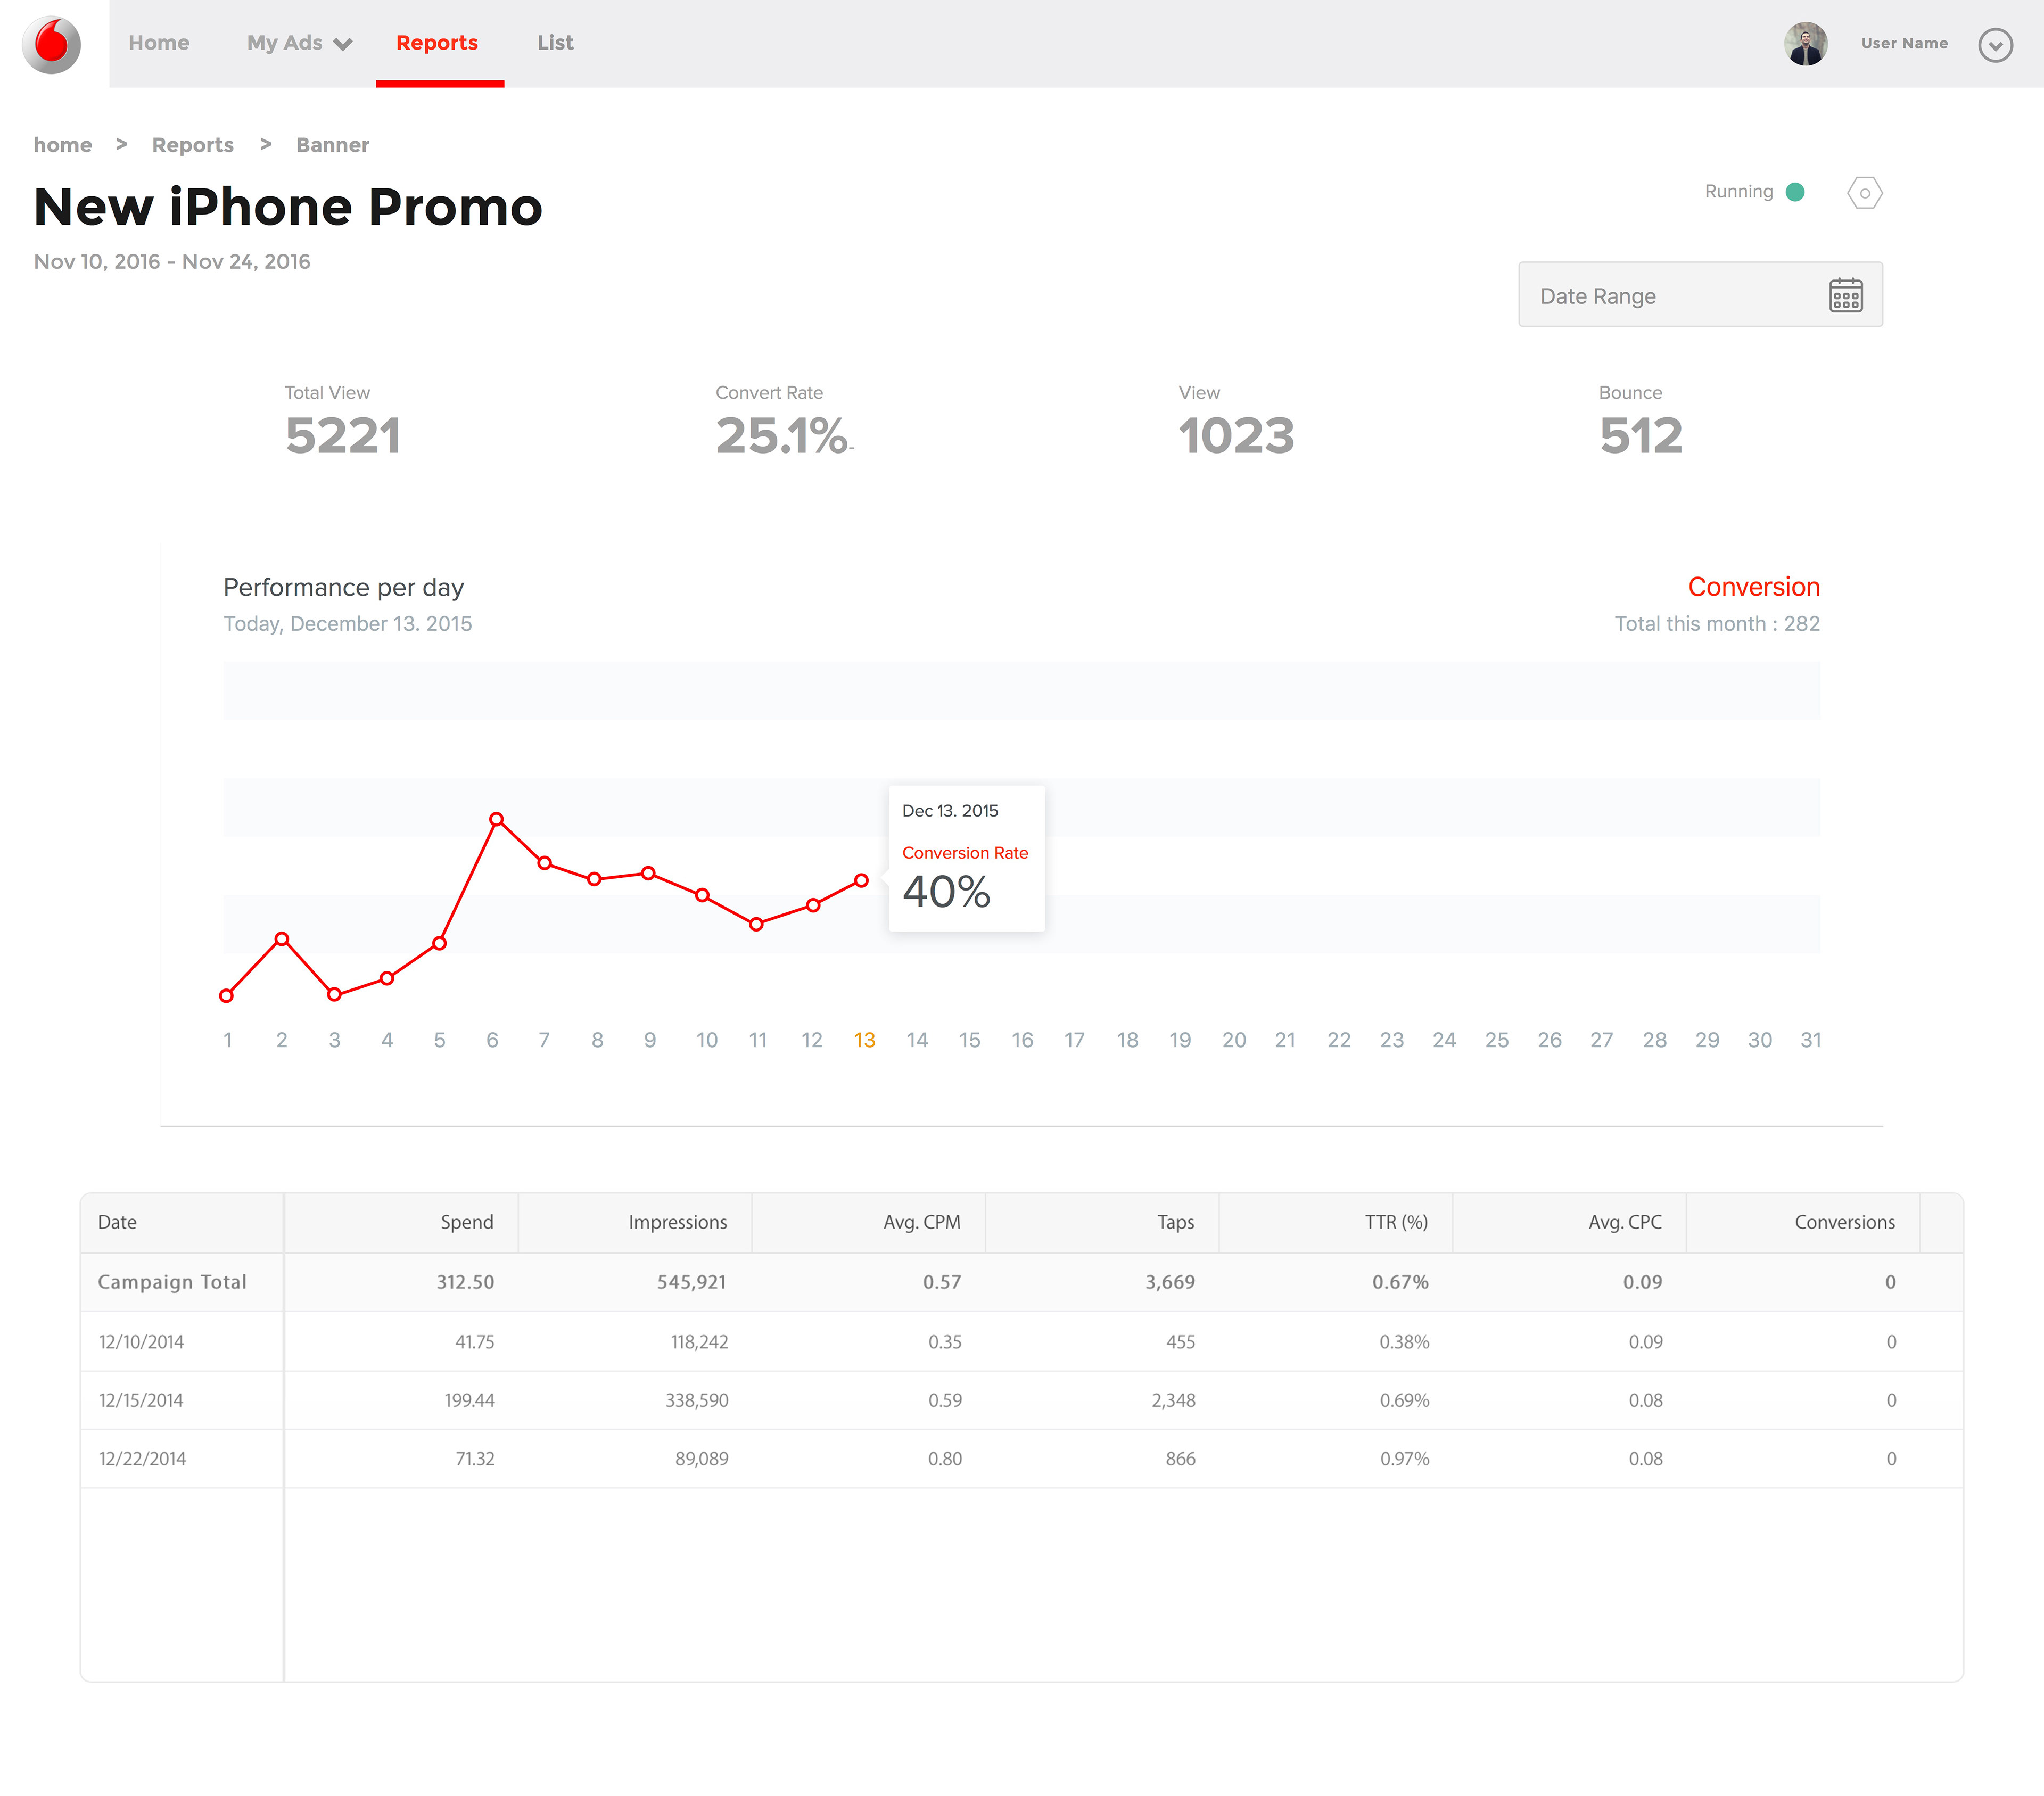The height and width of the screenshot is (1796, 2044).
Task: Click the Banner breadcrumb
Action: (x=333, y=145)
